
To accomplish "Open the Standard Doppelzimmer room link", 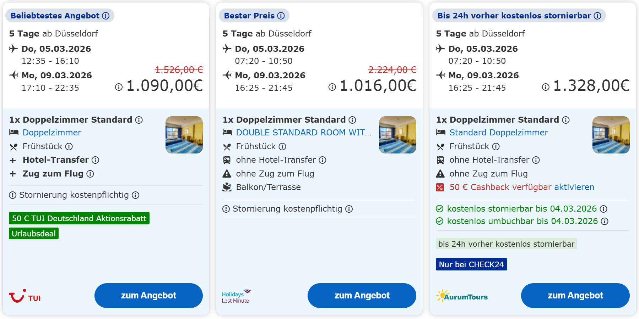I will 499,133.
